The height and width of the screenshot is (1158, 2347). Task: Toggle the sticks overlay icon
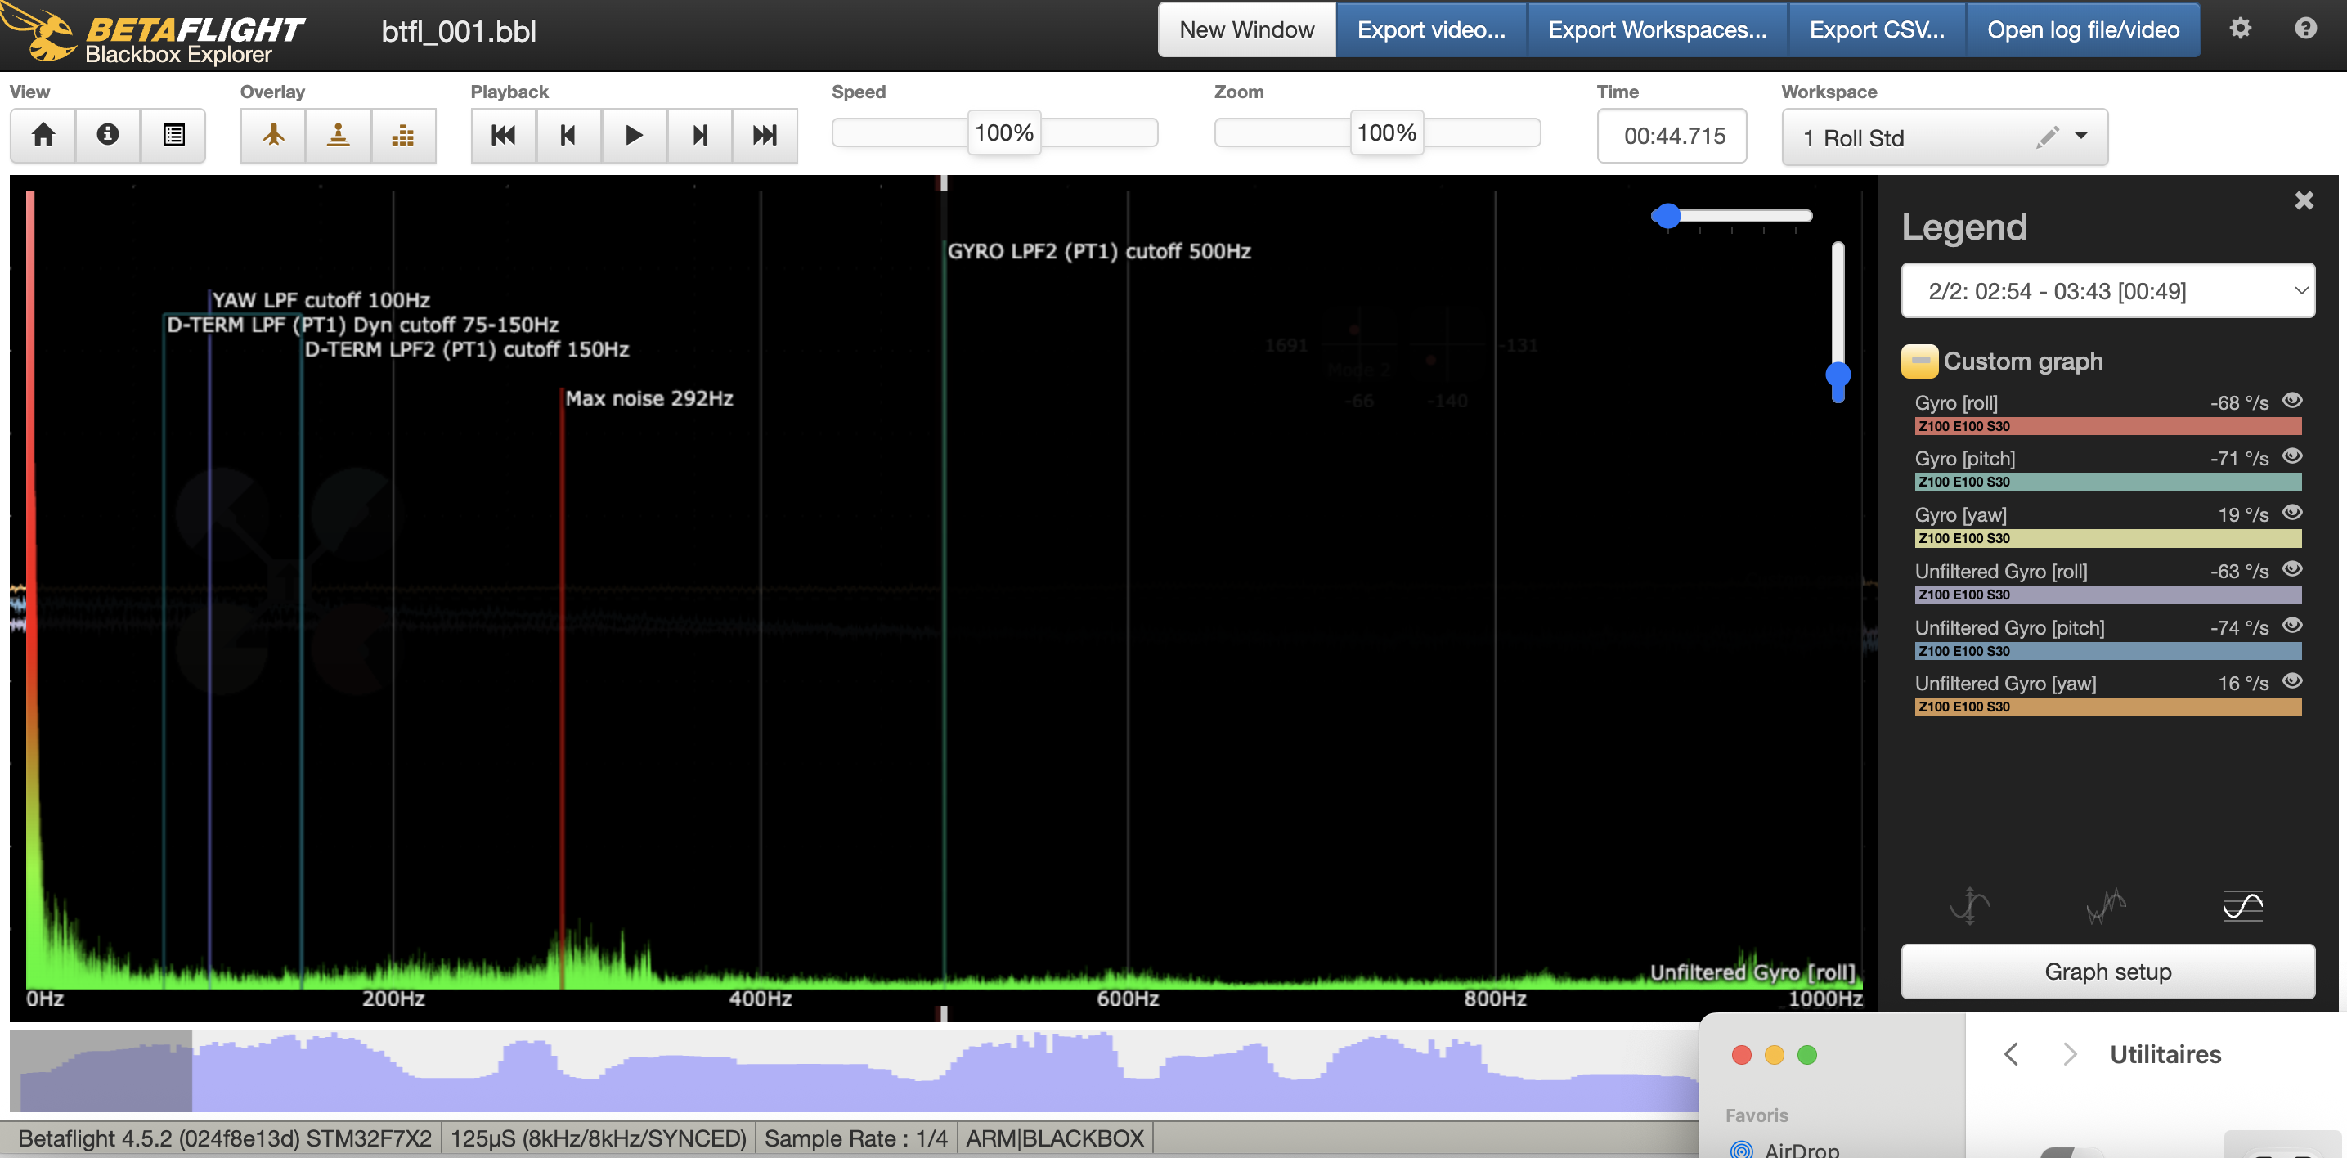pos(338,136)
